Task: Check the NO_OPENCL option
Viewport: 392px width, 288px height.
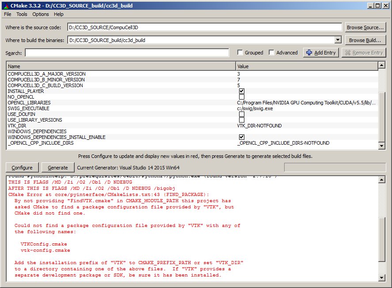Action: 242,97
